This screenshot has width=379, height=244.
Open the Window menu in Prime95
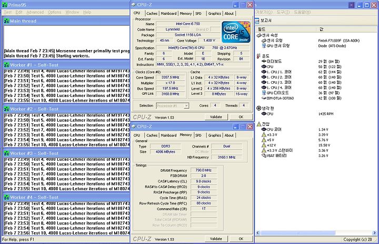point(72,12)
